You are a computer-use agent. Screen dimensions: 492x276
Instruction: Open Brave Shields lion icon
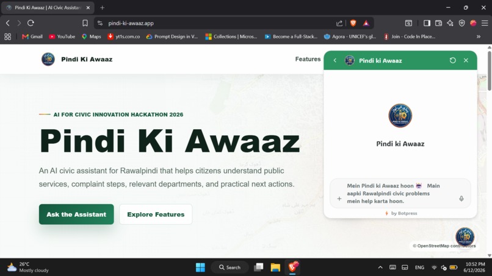[353, 23]
